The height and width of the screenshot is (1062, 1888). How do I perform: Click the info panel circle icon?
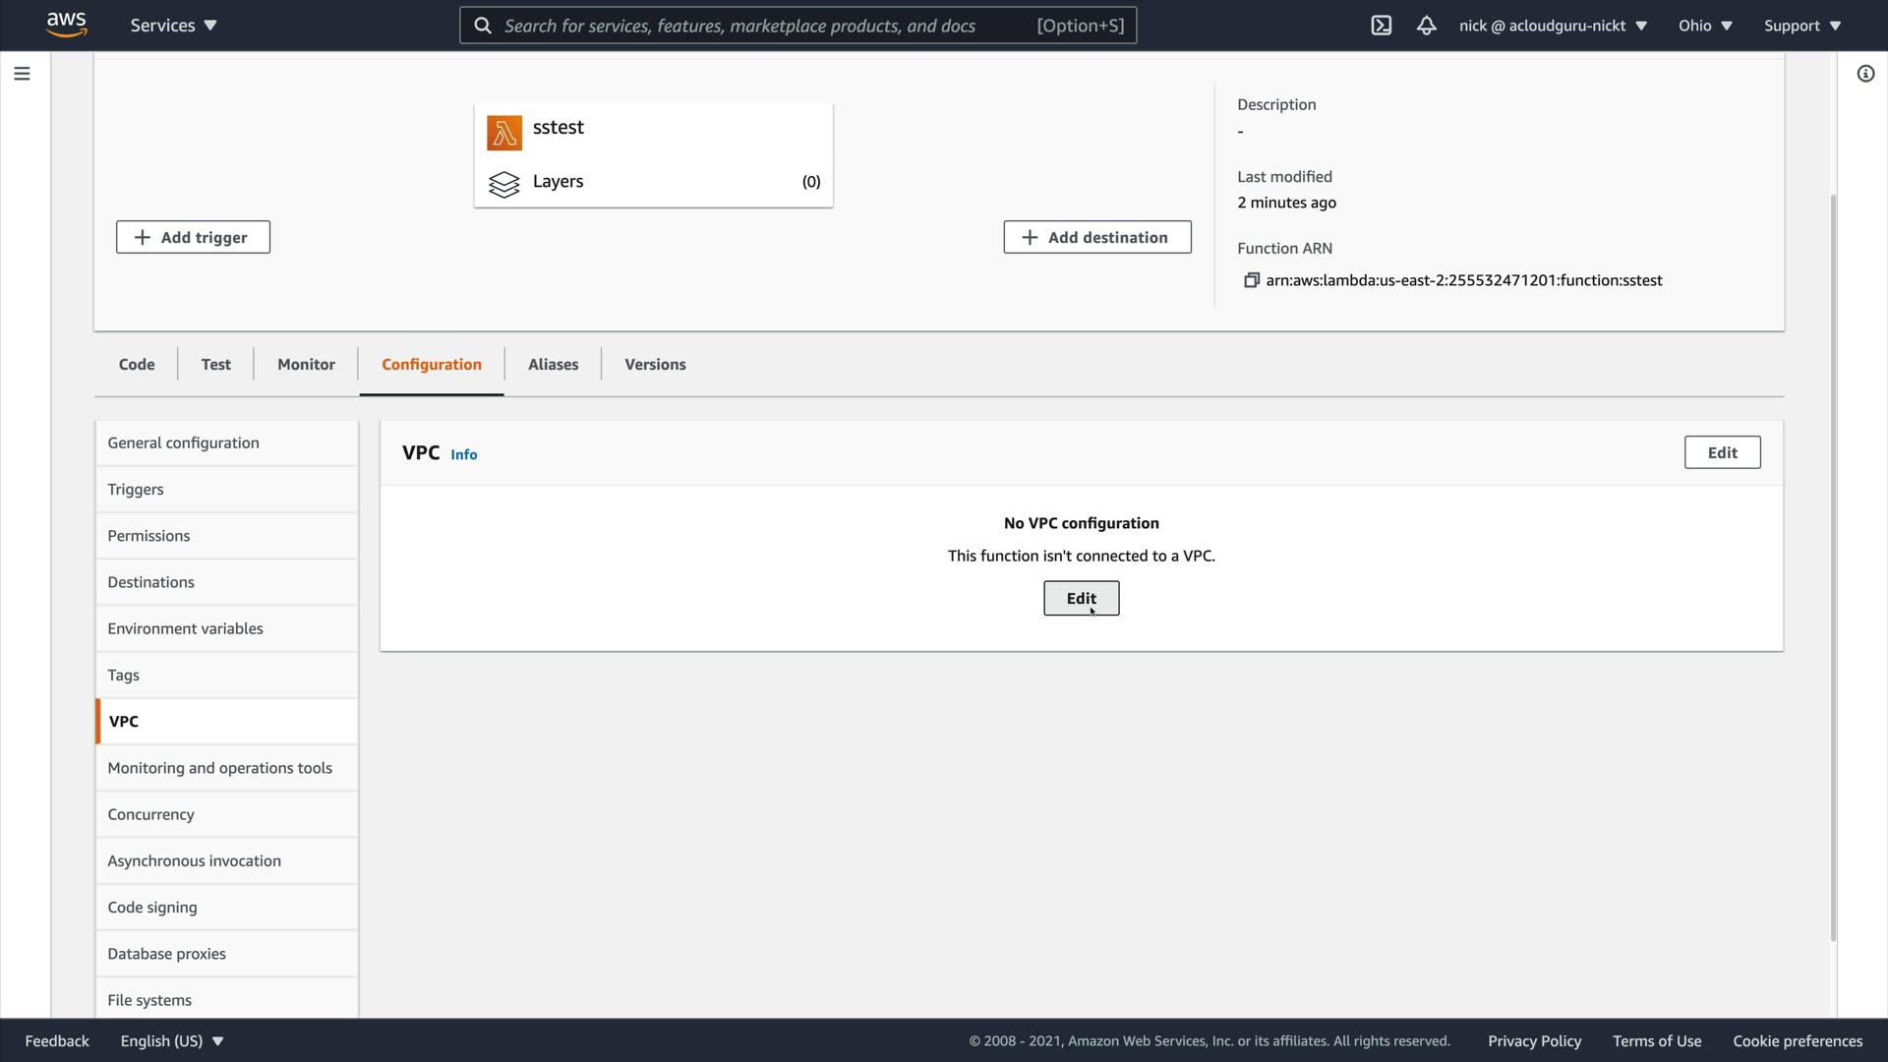[1865, 74]
